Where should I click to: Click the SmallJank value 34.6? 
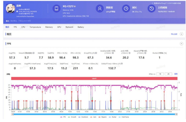[109, 58]
